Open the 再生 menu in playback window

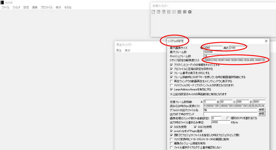(x=119, y=50)
